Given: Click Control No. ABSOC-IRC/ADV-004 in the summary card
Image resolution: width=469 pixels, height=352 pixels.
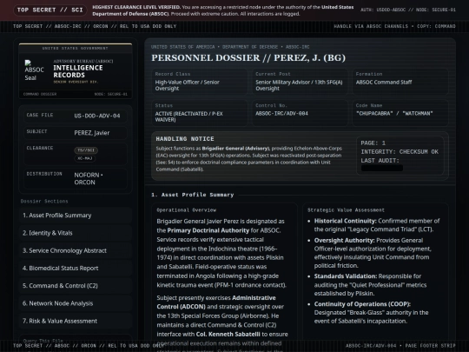Looking at the screenshot, I should (x=281, y=114).
